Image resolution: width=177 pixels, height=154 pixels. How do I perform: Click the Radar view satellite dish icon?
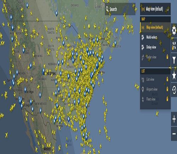tap(143, 57)
